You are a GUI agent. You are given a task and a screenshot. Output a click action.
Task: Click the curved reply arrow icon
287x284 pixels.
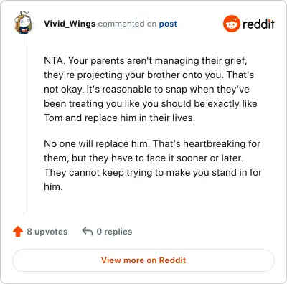point(88,231)
